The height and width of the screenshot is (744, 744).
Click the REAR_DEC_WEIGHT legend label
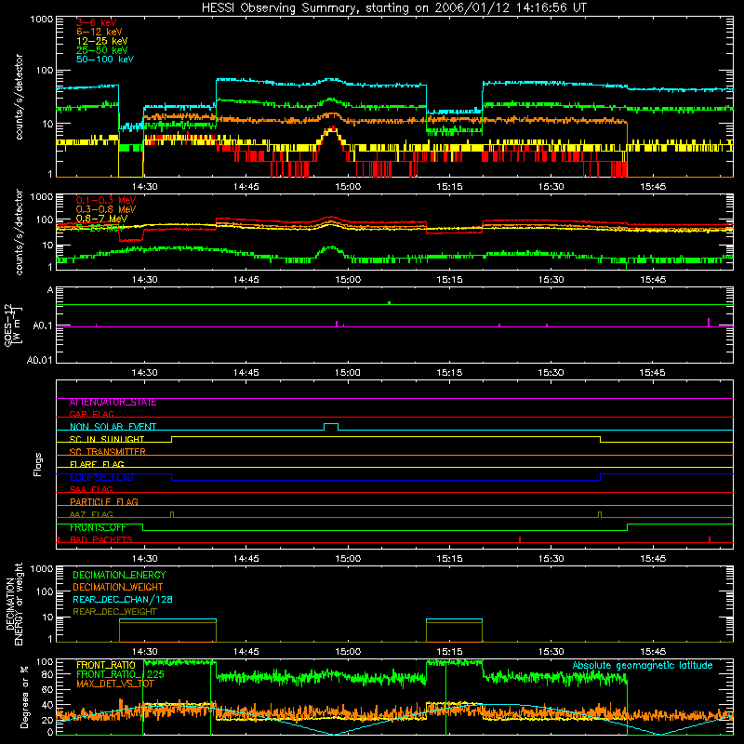point(114,612)
